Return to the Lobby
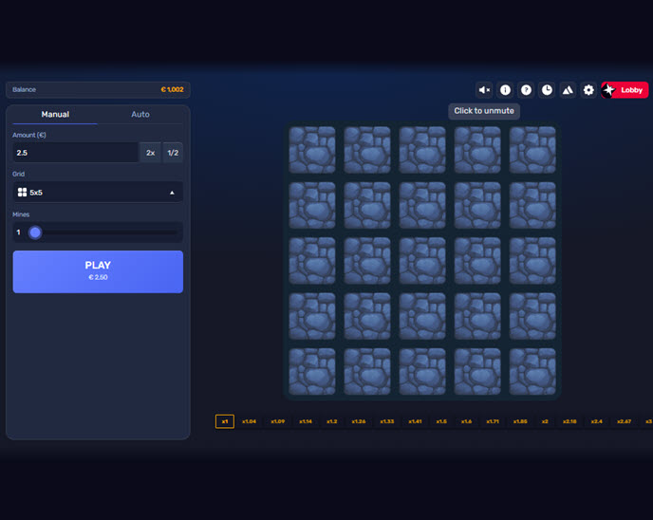The width and height of the screenshot is (653, 520). (625, 90)
